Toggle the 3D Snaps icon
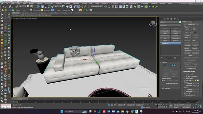Viewport: 203px width, 114px height. pyautogui.click(x=75, y=7)
